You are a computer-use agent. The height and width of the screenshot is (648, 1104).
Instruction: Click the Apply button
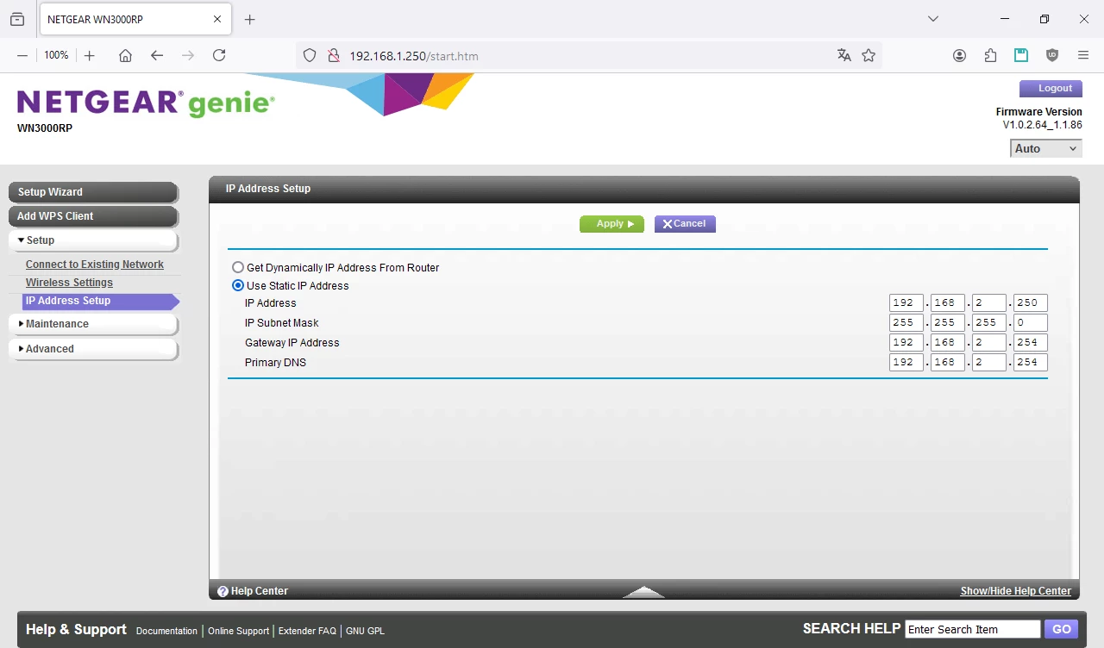pyautogui.click(x=612, y=224)
